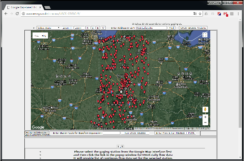Open Chrome three-dot menu

pyautogui.click(x=238, y=14)
